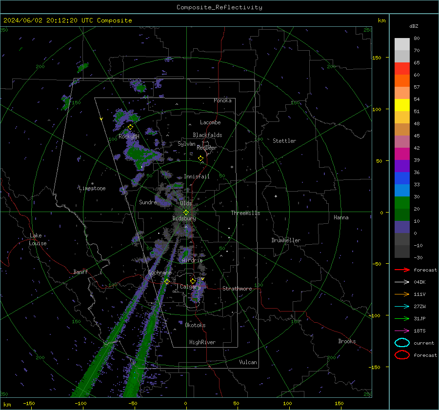Image resolution: width=439 pixels, height=410 pixels.
Task: Click the Cochrane label
Action: click(160, 273)
